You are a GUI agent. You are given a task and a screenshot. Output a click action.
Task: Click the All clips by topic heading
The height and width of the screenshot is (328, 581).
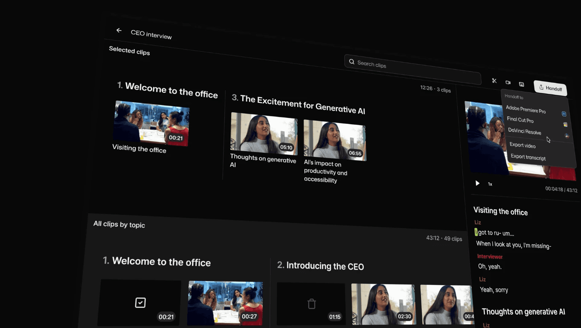pyautogui.click(x=119, y=224)
